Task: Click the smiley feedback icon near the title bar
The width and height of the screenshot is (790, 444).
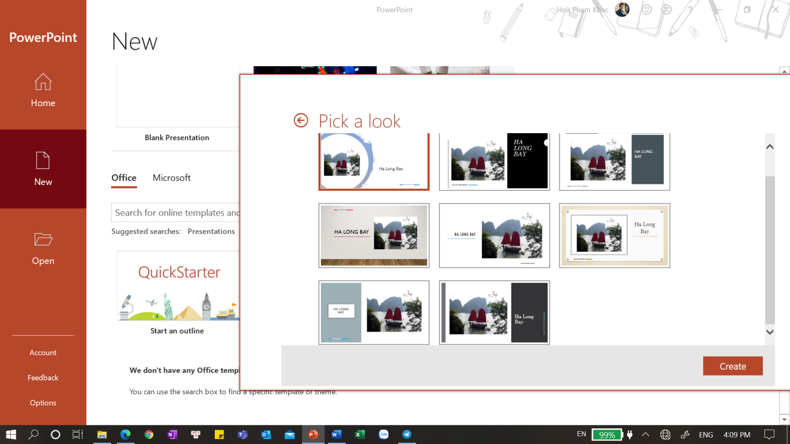Action: pyautogui.click(x=647, y=9)
